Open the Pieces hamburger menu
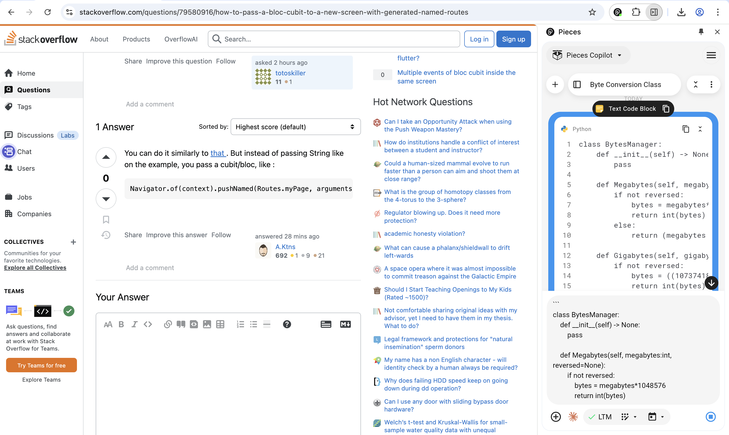The height and width of the screenshot is (435, 729). click(x=711, y=55)
